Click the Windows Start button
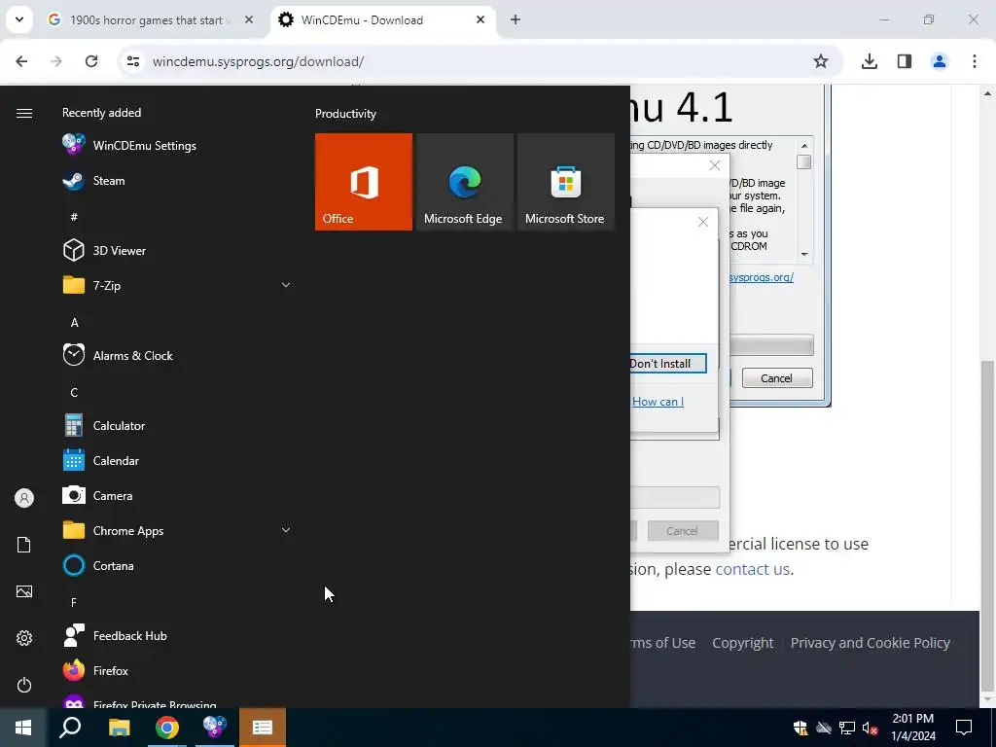996x747 pixels. tap(23, 728)
